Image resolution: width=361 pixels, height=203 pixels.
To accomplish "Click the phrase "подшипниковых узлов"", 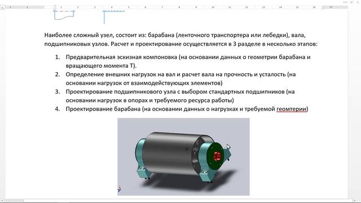I will tap(77, 44).
